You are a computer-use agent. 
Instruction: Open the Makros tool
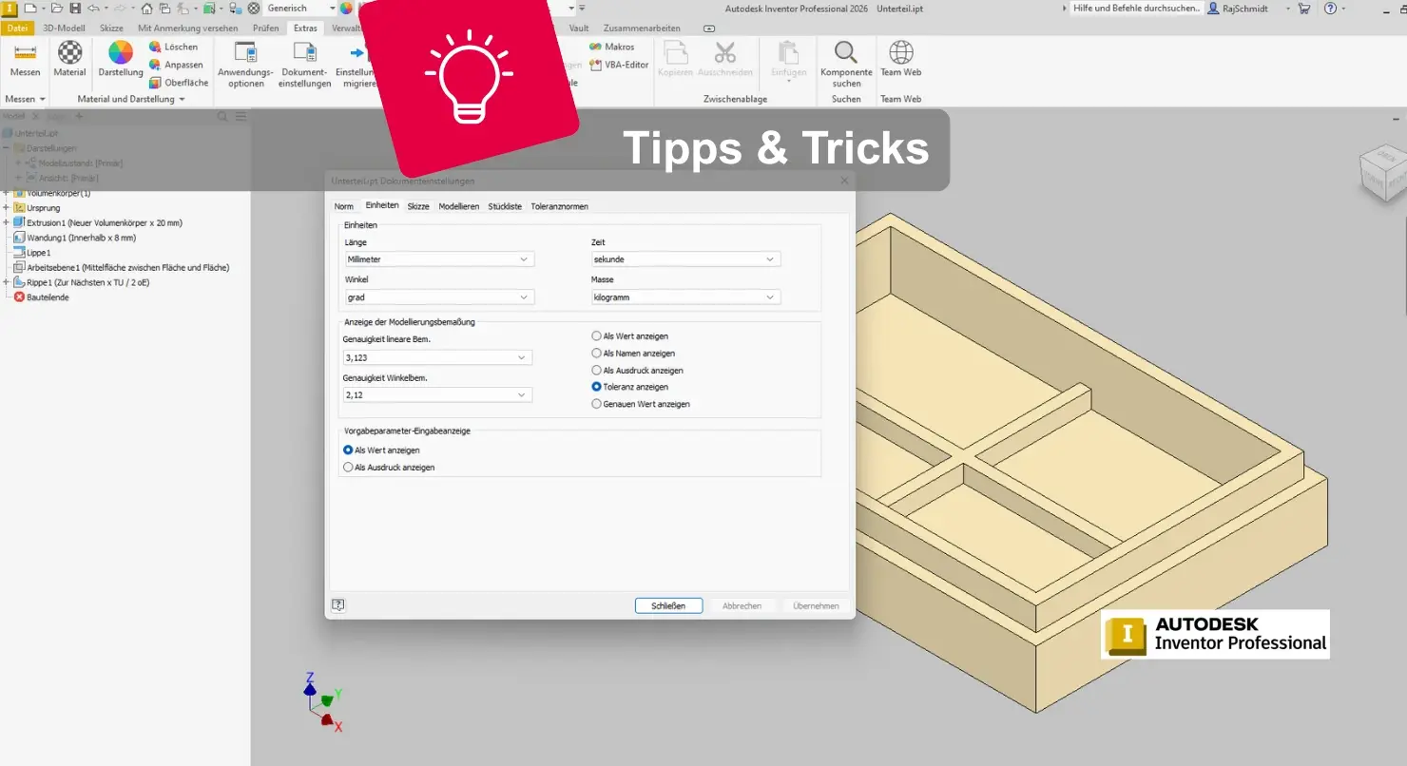(x=612, y=47)
